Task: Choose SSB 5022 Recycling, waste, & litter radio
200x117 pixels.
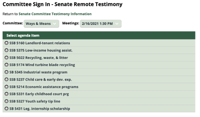Action: point(6,58)
